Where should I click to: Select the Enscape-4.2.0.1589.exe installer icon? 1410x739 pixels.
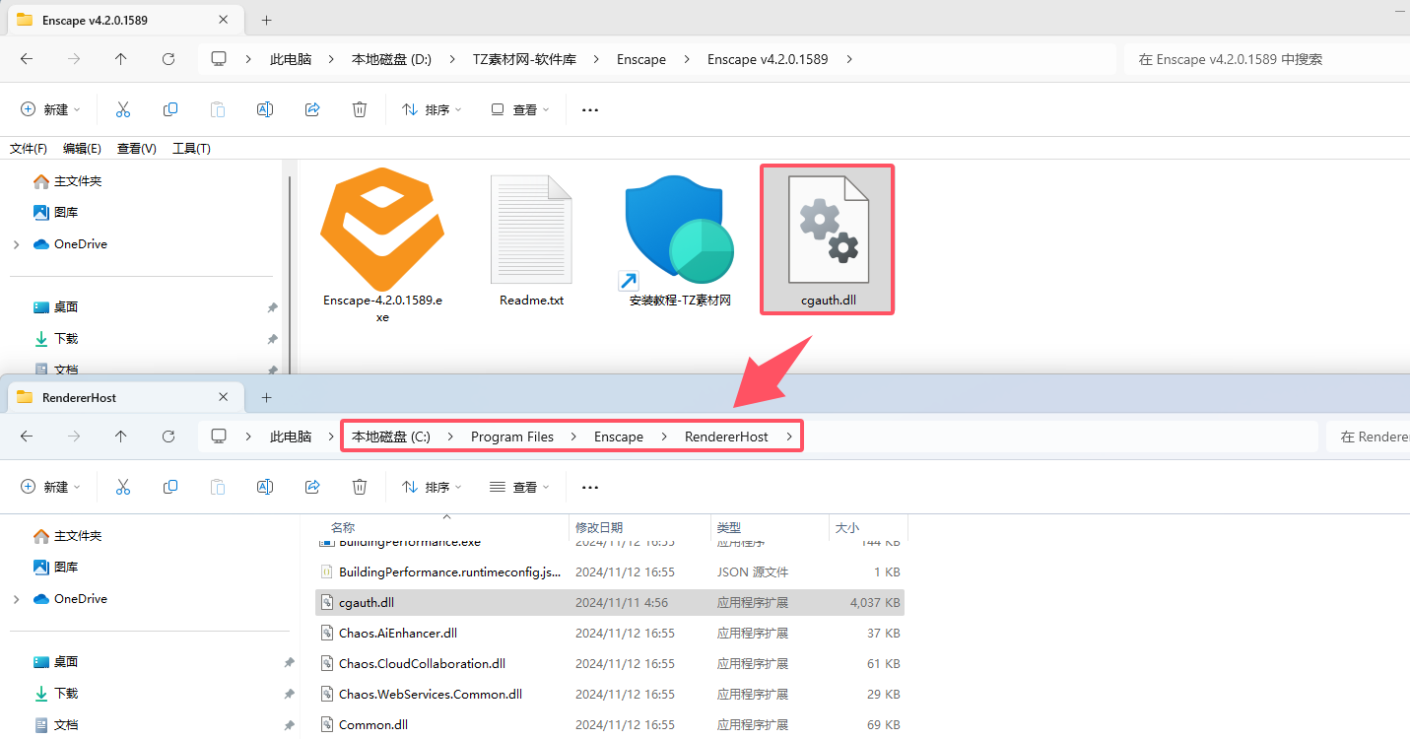click(382, 229)
